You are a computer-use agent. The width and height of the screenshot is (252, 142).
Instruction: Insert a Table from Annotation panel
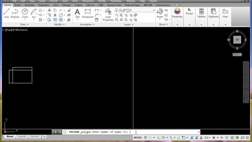click(x=96, y=20)
